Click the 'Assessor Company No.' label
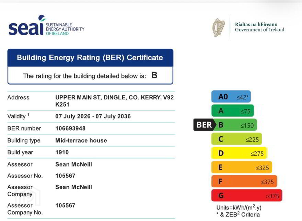Image resolution: width=302 pixels, height=221 pixels. pyautogui.click(x=25, y=209)
